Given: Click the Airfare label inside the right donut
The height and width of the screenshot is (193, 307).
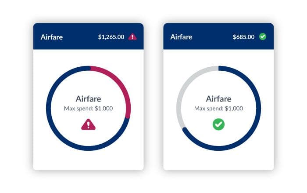Looking at the screenshot, I should tap(218, 98).
